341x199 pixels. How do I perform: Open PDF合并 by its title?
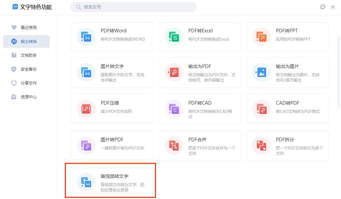pos(197,139)
